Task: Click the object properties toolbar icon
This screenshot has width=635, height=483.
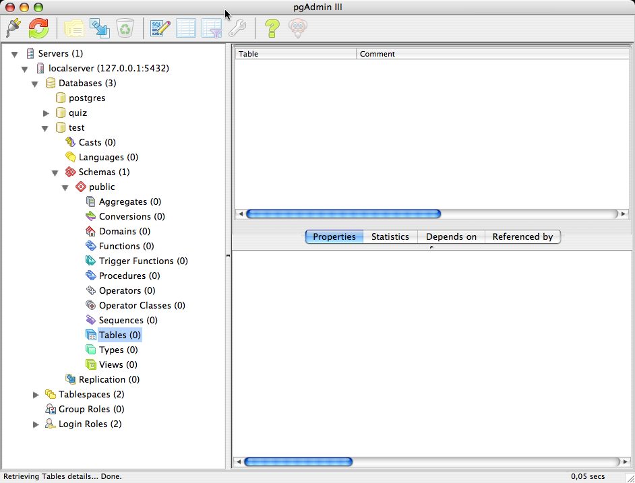Action: (73, 28)
